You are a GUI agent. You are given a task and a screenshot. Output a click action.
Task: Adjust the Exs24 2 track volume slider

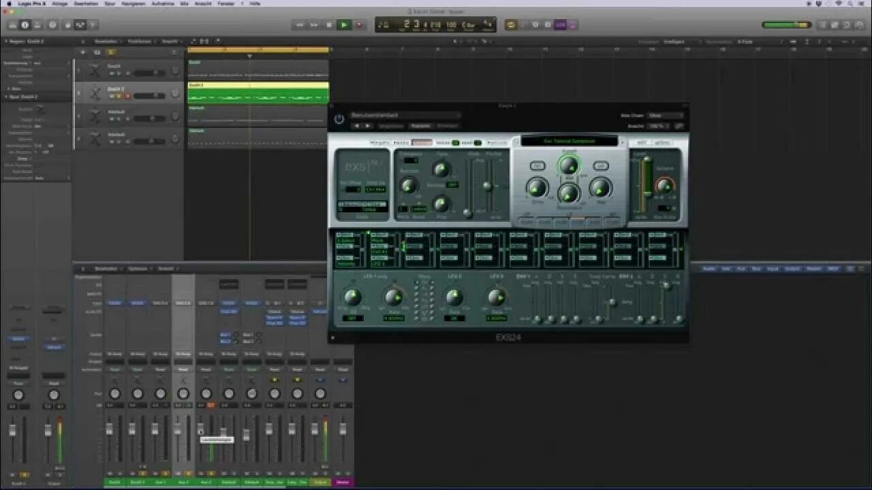point(150,96)
